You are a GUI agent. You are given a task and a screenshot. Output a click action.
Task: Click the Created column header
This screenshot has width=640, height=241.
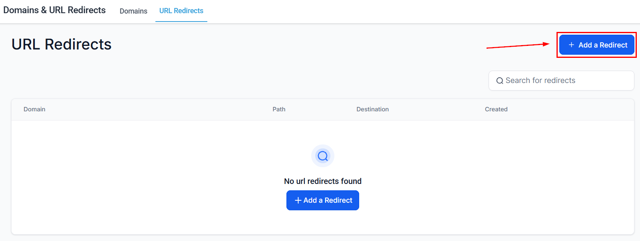496,109
